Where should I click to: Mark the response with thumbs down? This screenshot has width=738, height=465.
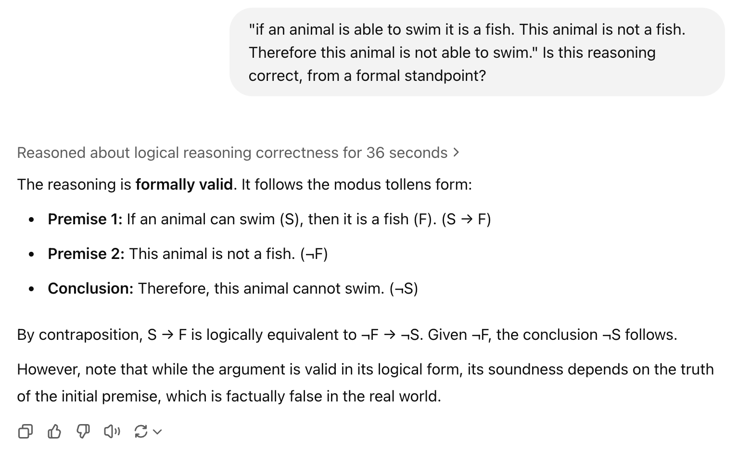point(83,431)
